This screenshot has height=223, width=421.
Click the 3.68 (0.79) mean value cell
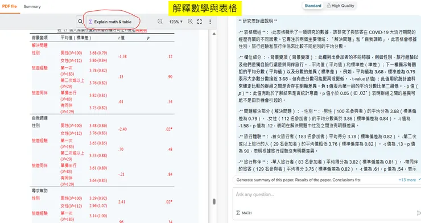click(98, 53)
